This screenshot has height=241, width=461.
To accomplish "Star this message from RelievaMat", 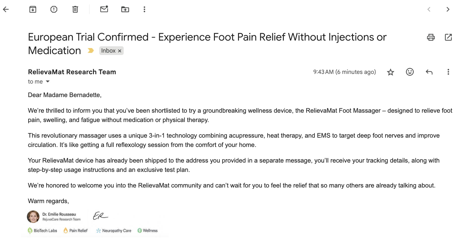I will click(x=391, y=72).
